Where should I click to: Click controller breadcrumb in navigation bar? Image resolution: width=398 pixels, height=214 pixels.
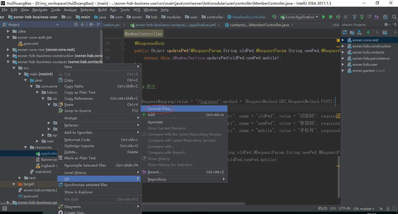212,17
